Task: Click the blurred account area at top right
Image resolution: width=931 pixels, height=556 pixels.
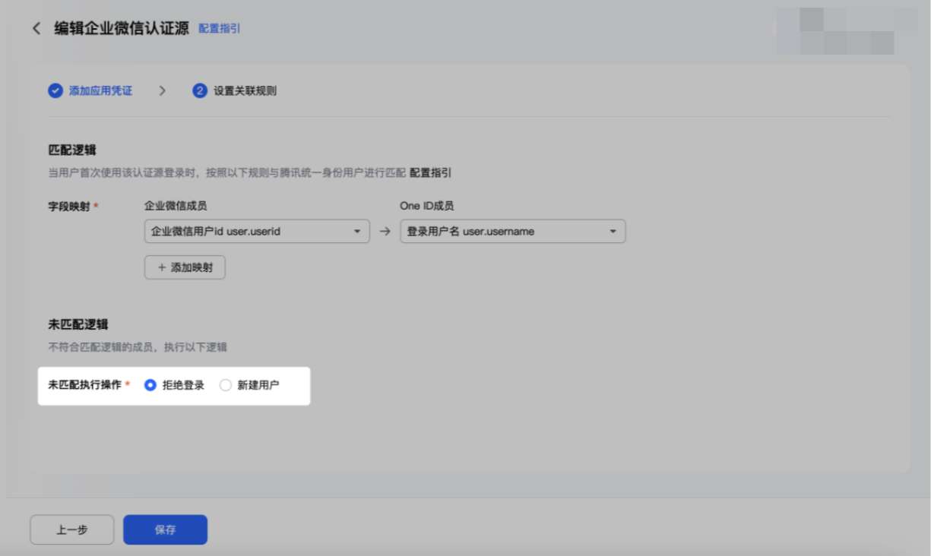Action: point(846,31)
